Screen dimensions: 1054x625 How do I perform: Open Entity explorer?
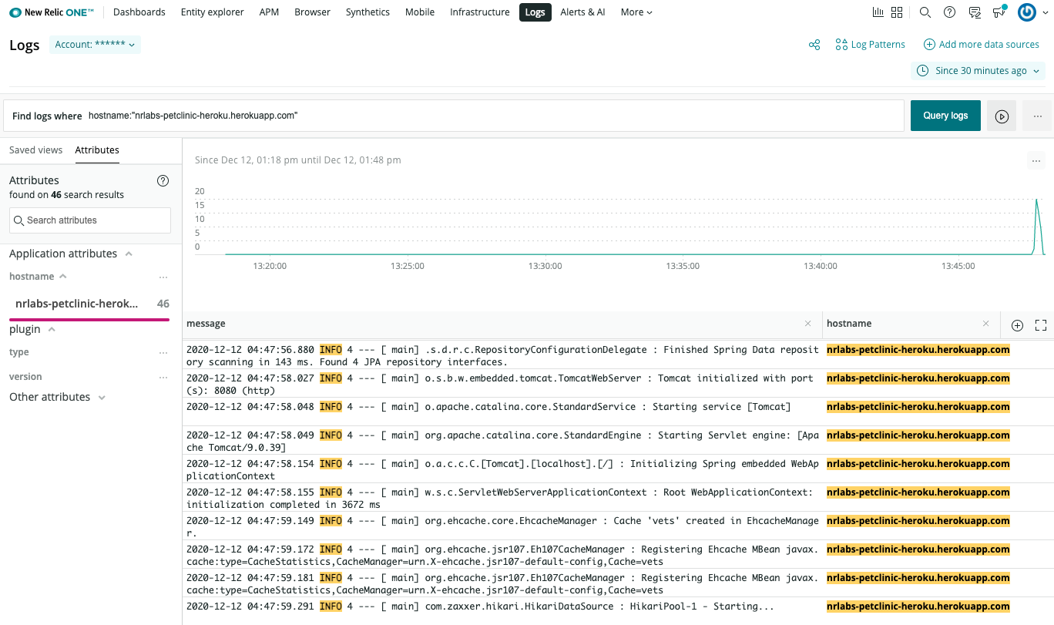coord(213,12)
